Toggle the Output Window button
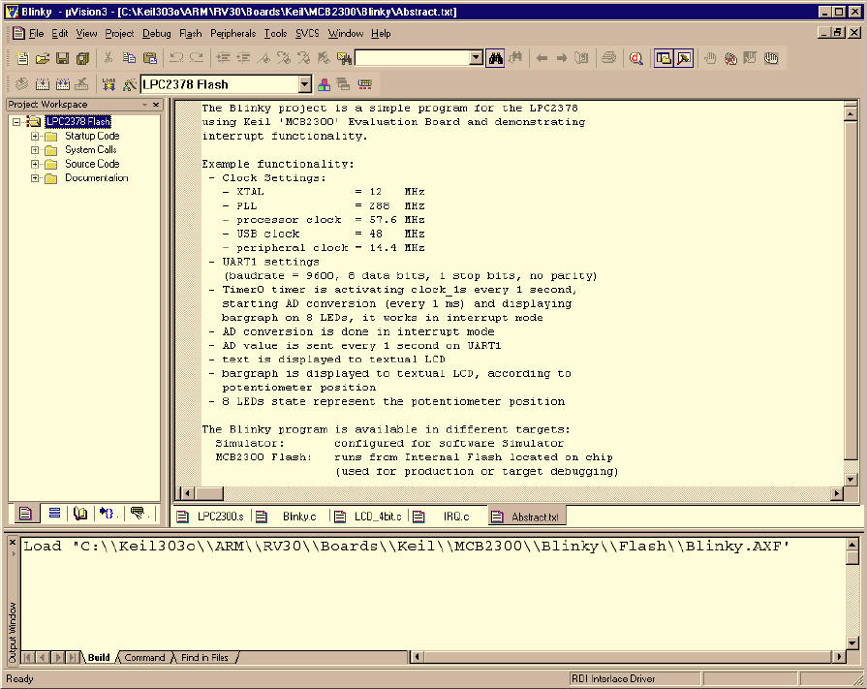The height and width of the screenshot is (689, 867). tap(684, 58)
